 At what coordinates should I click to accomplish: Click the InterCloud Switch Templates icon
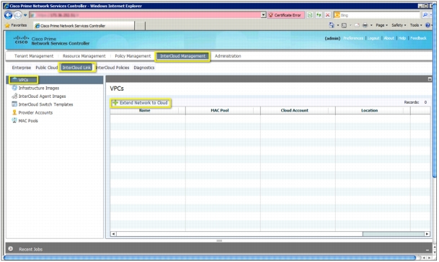click(14, 104)
